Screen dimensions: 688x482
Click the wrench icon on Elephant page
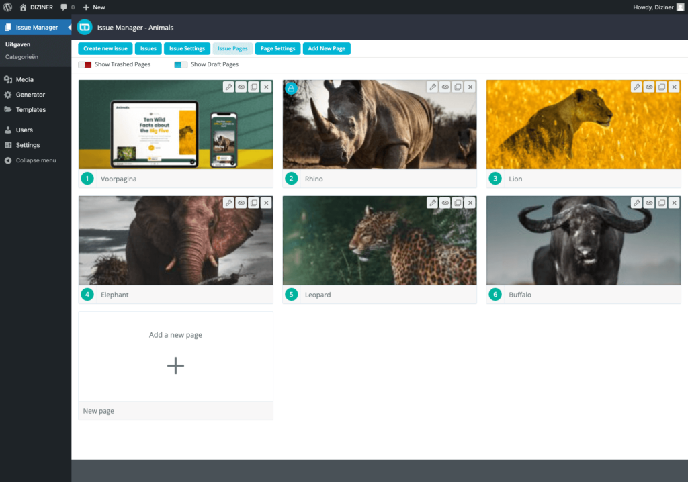(228, 203)
